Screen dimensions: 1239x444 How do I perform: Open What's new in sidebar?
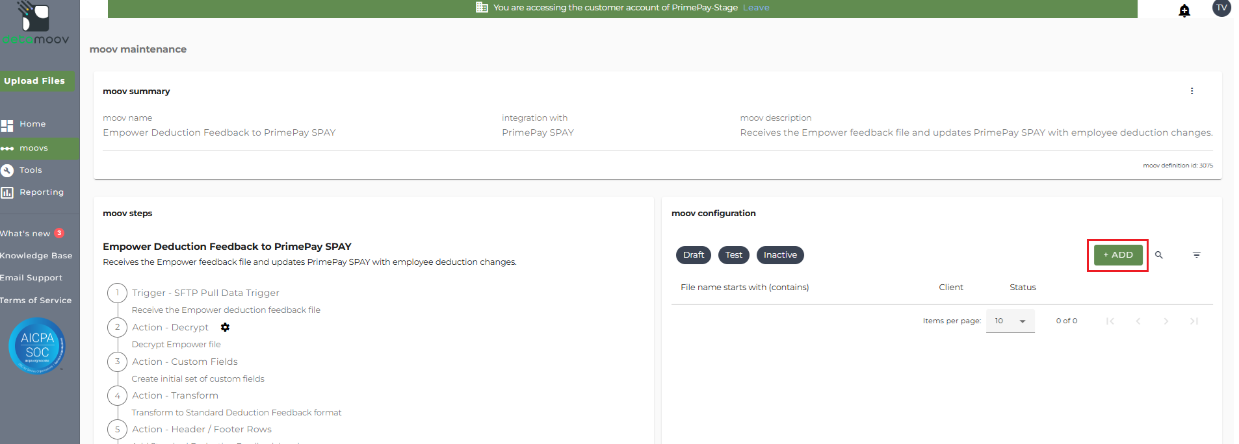(25, 234)
